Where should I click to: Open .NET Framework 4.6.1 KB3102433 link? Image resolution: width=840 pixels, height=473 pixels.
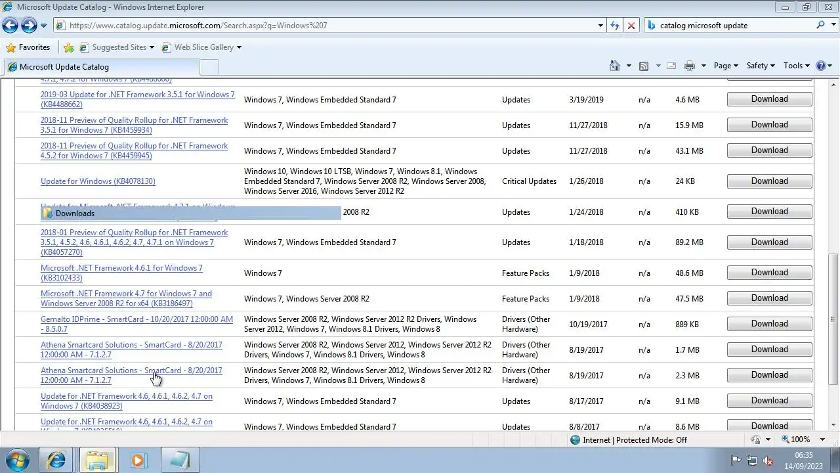pyautogui.click(x=121, y=273)
